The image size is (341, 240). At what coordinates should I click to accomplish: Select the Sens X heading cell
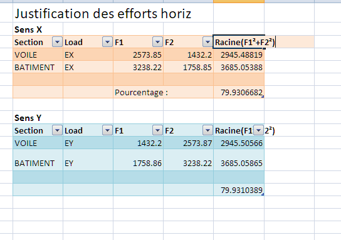tap(38, 29)
